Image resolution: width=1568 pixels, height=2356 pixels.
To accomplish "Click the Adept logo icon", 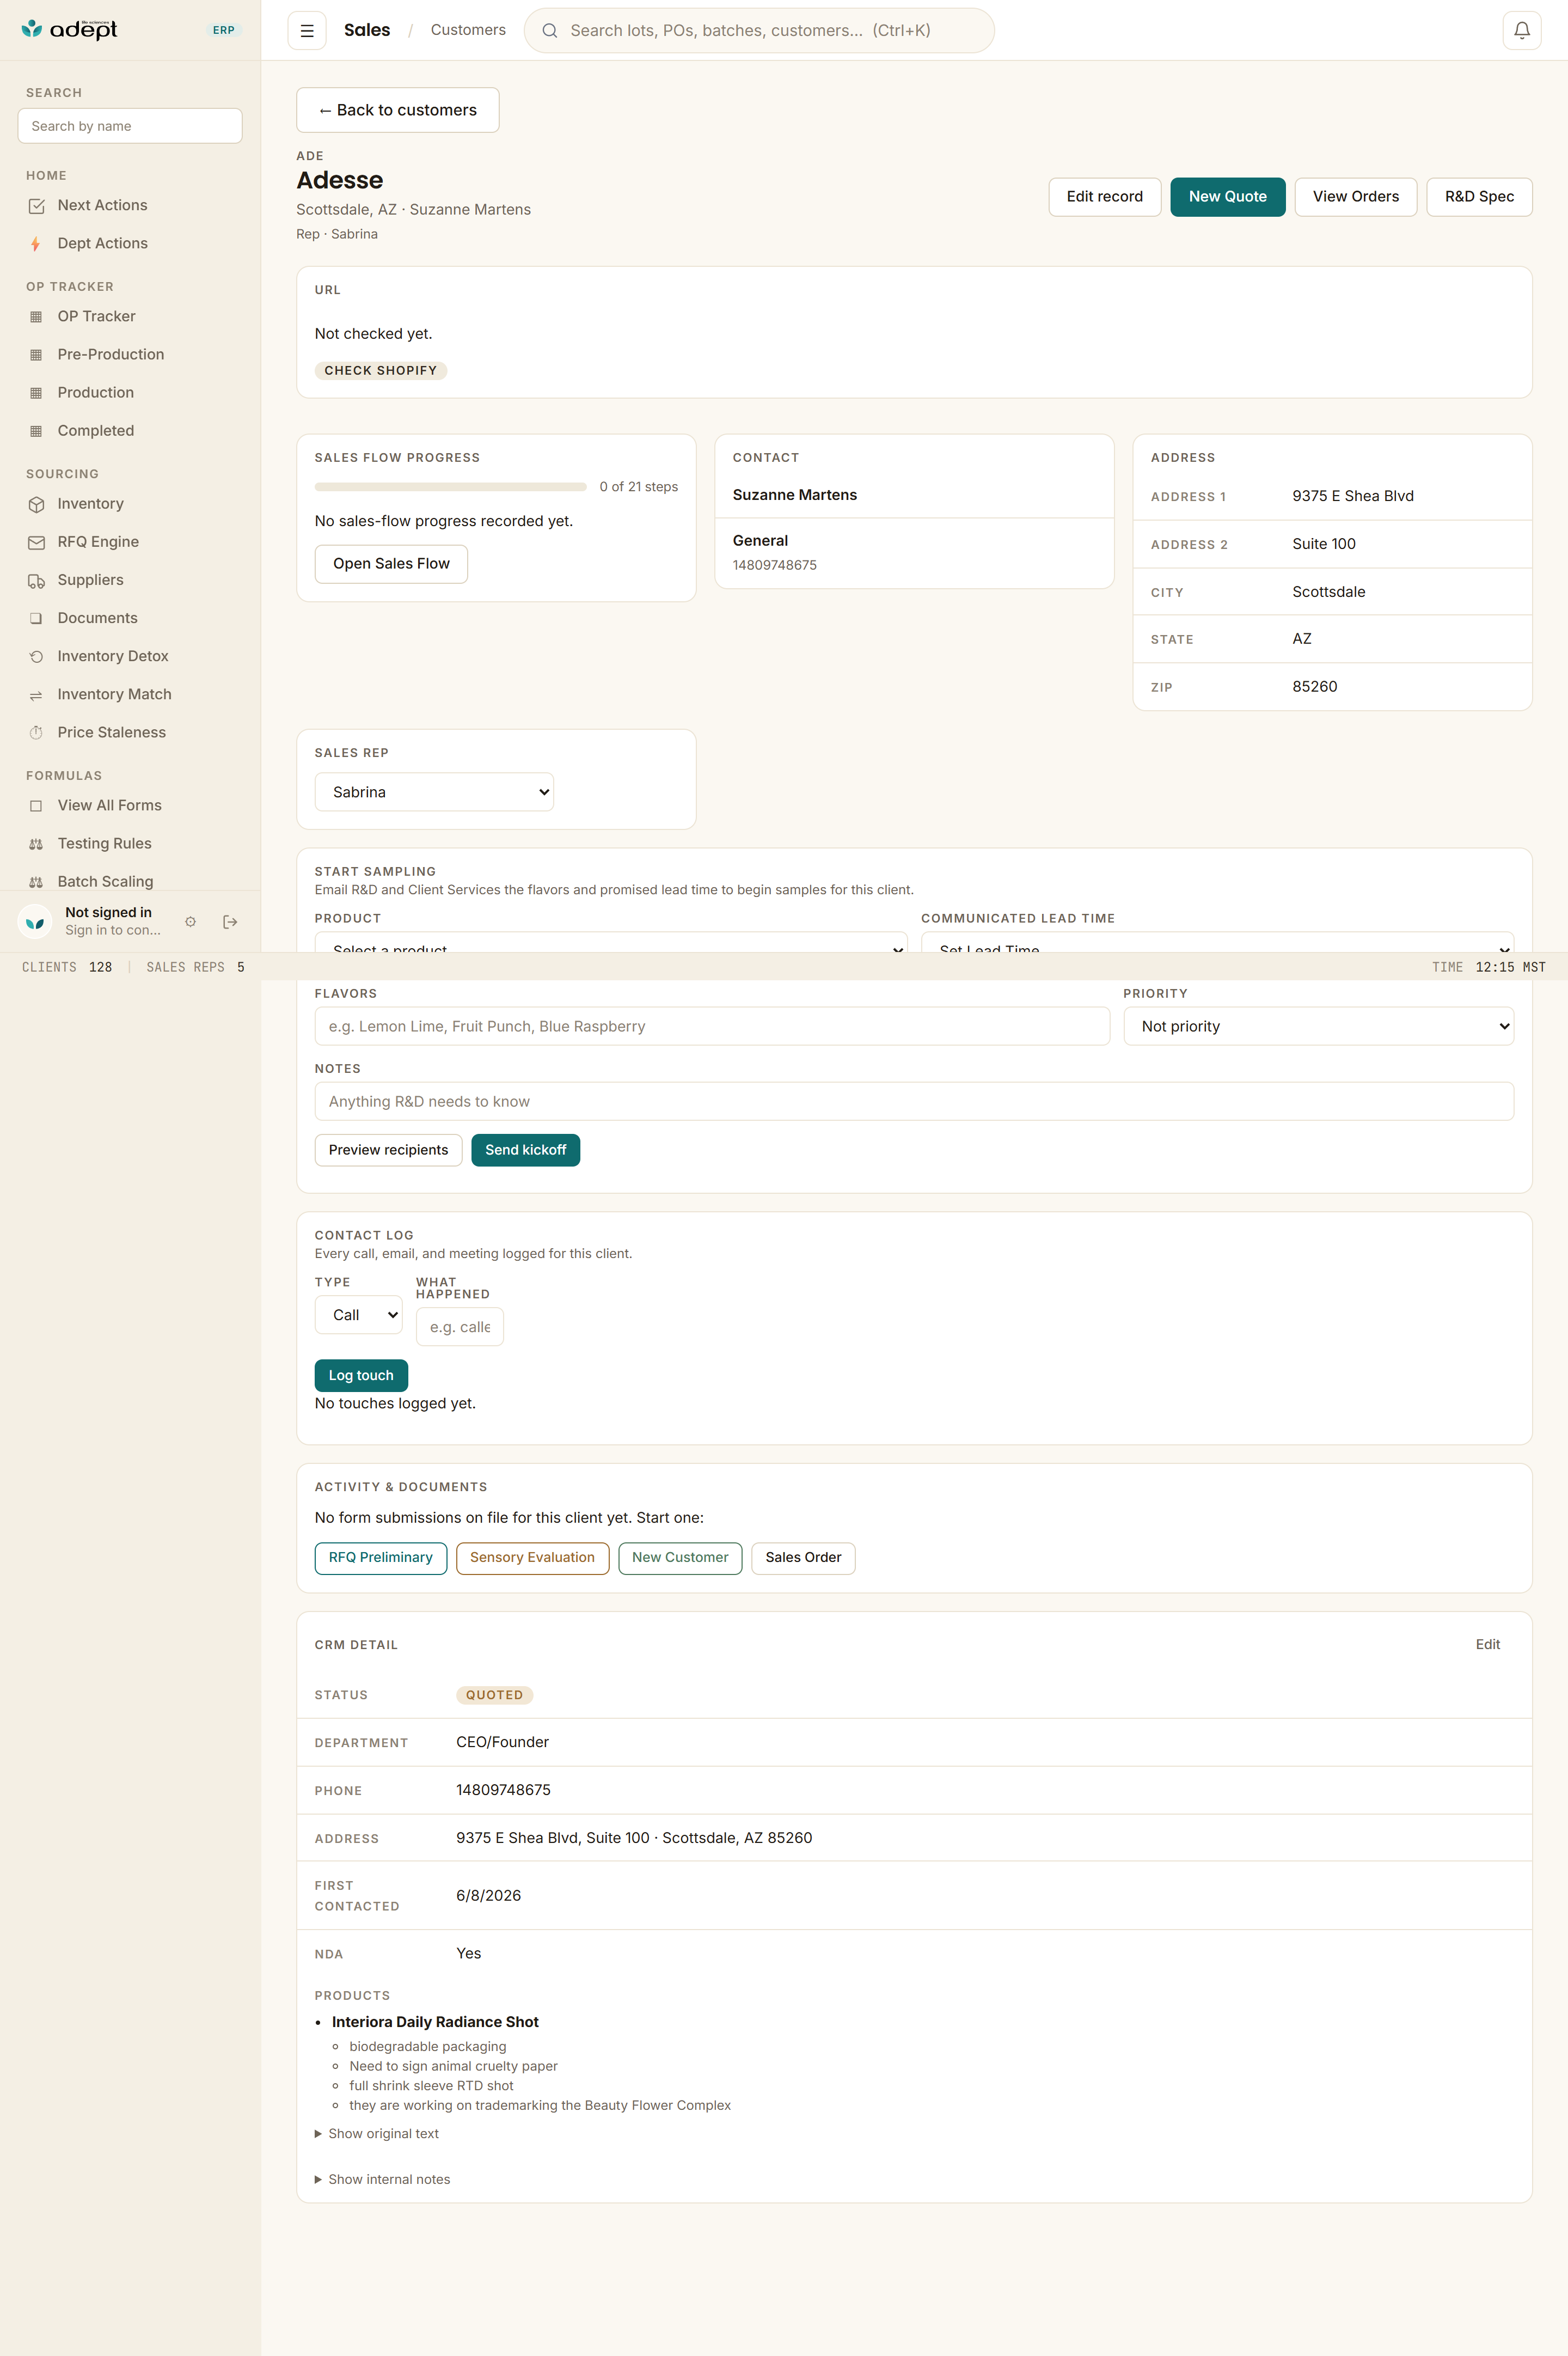I will click(x=32, y=29).
